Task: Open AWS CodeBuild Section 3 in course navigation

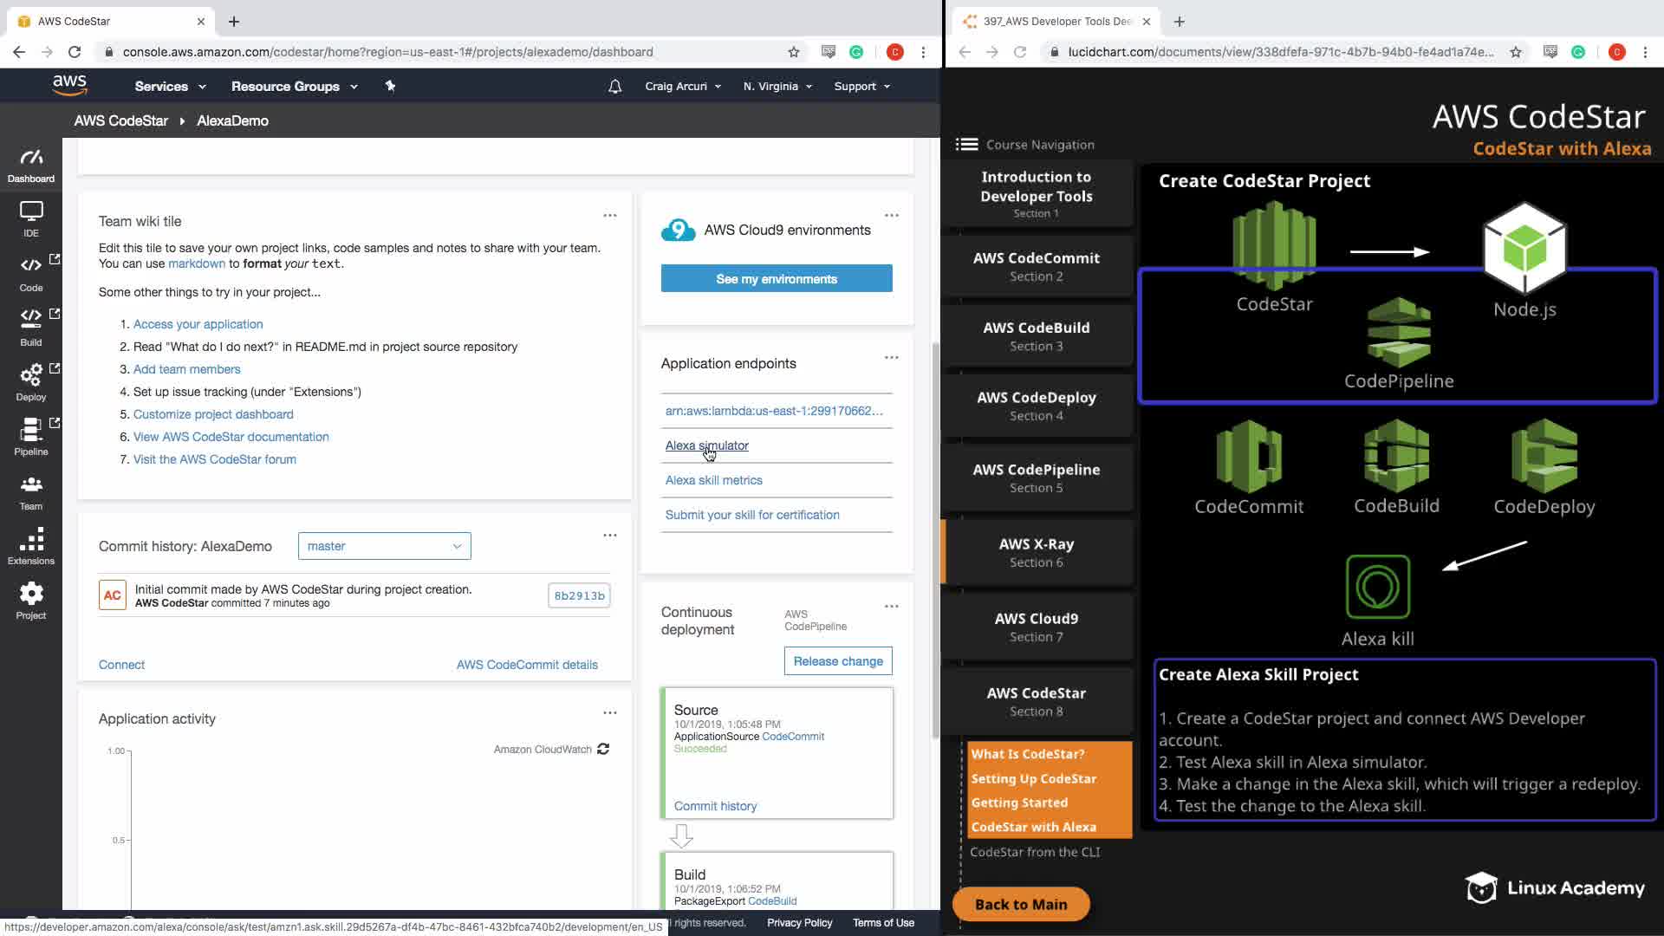Action: tap(1036, 336)
